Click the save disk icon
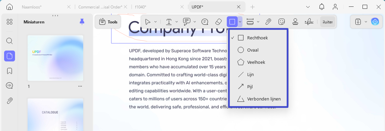The width and height of the screenshot is (385, 131). 358,22
